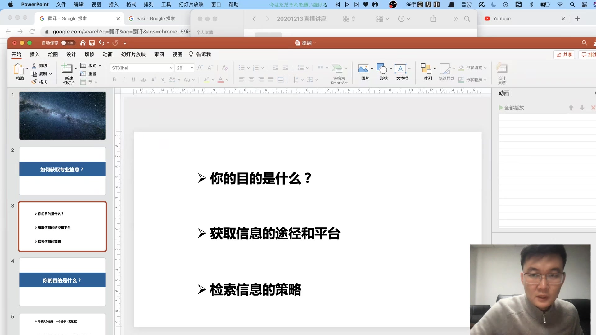Viewport: 596px width, 335px height.
Task: Switch to the 插入 ribbon tab
Action: pyautogui.click(x=34, y=55)
